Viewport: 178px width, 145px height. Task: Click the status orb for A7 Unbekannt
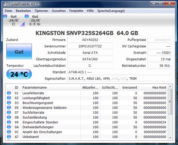pos(9,137)
